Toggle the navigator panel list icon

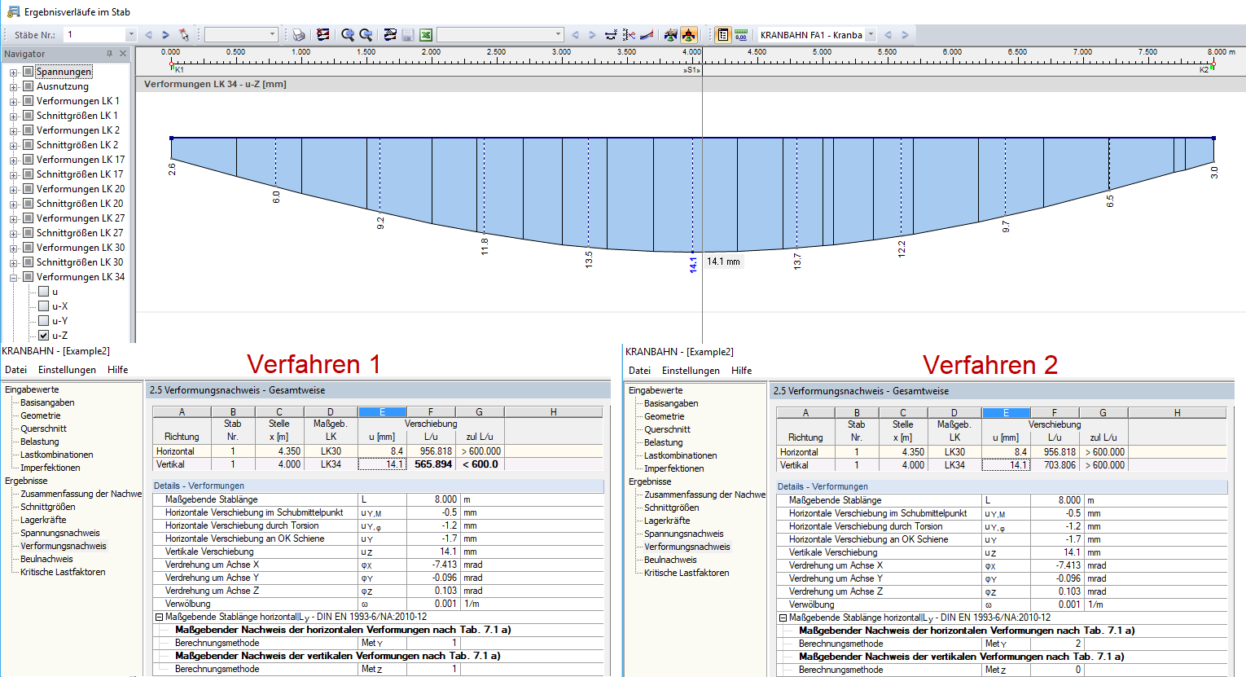pos(723,35)
